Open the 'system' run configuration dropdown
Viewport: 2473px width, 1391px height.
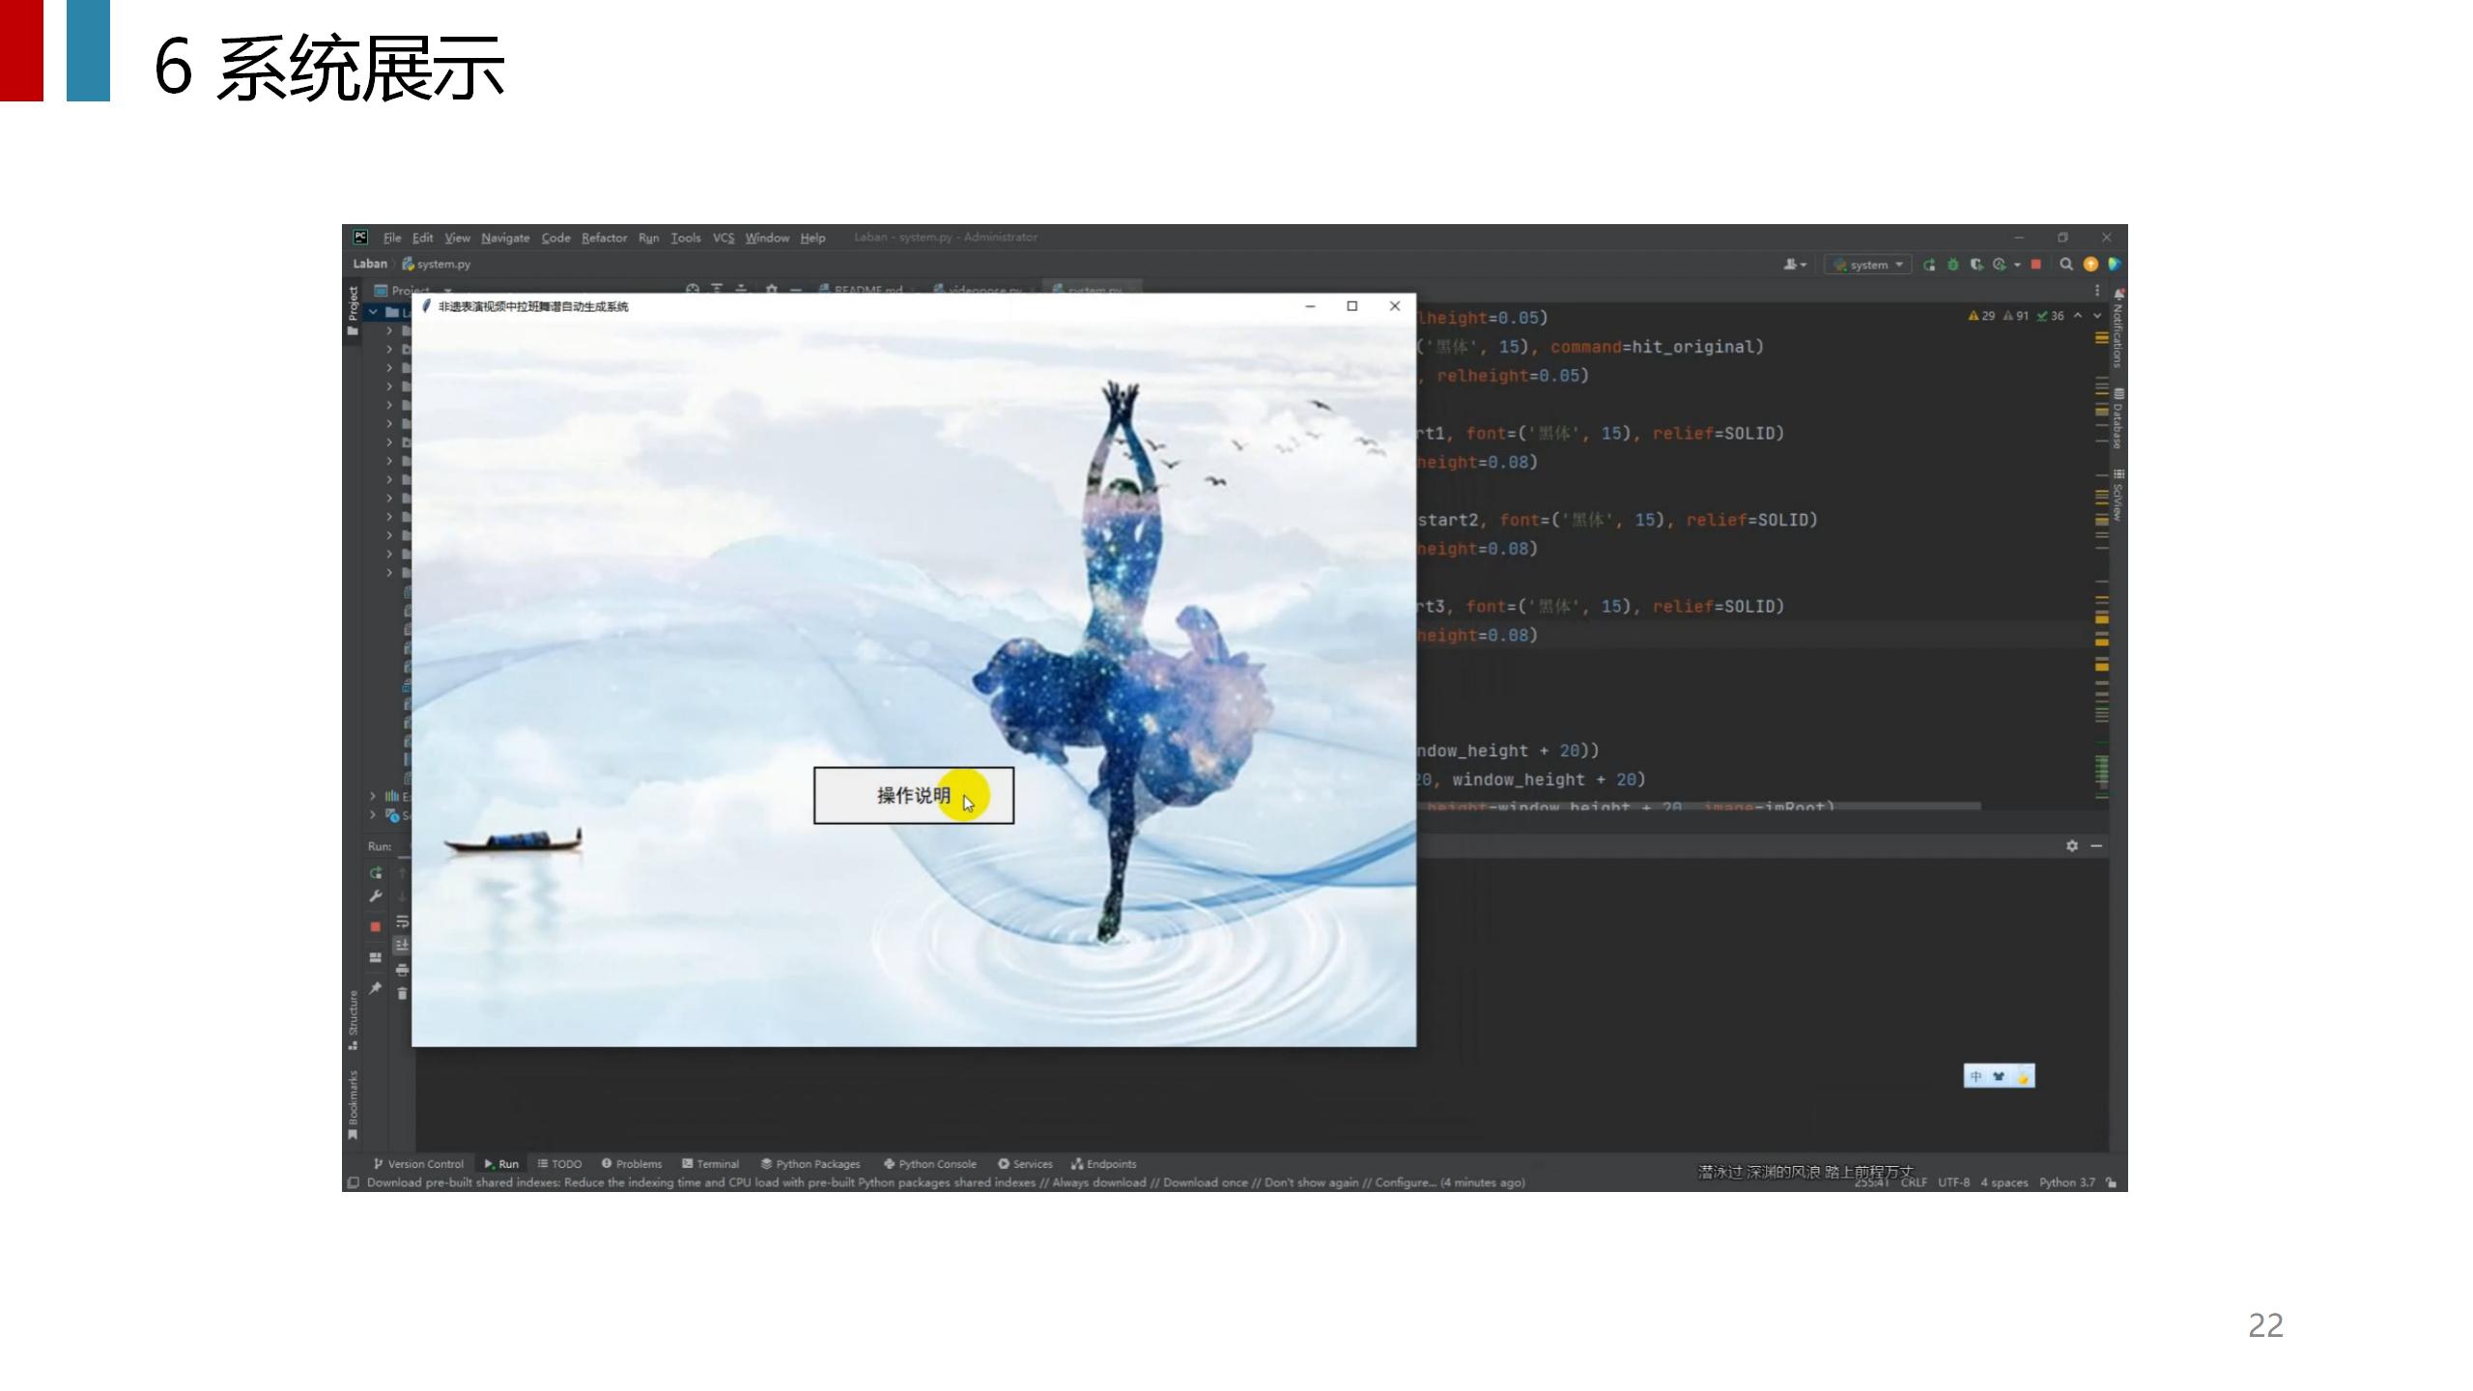click(1868, 265)
